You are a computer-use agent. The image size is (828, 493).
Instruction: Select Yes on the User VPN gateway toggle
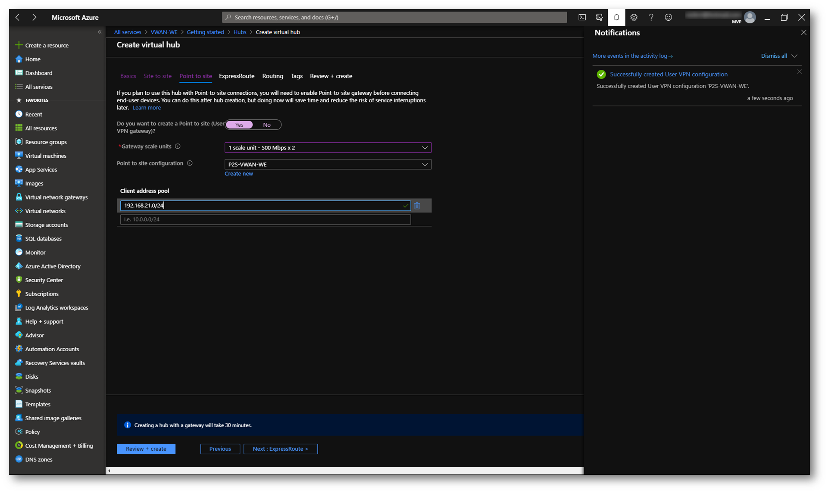[239, 125]
